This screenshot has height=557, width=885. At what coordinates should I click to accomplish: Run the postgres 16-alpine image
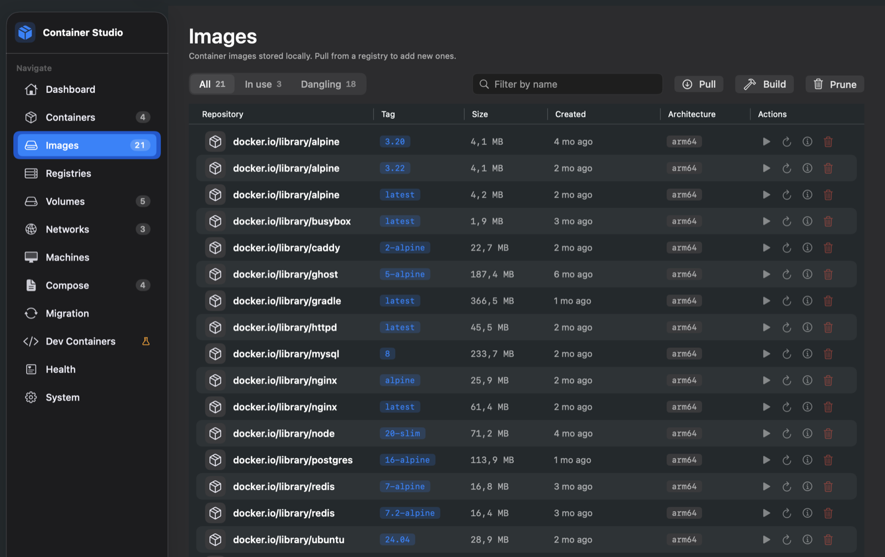click(x=766, y=460)
